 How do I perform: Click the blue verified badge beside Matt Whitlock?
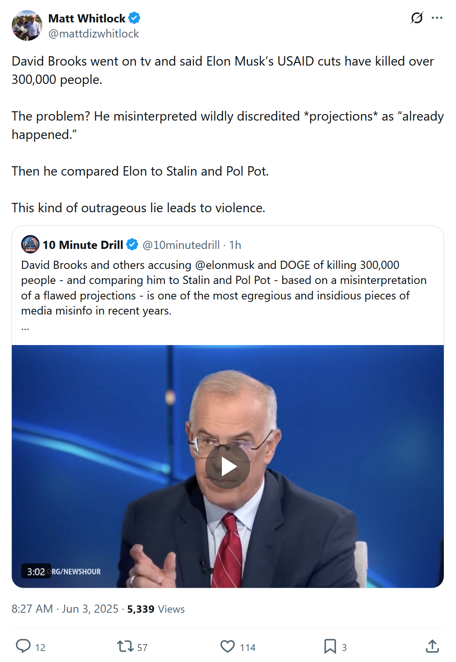(x=134, y=18)
